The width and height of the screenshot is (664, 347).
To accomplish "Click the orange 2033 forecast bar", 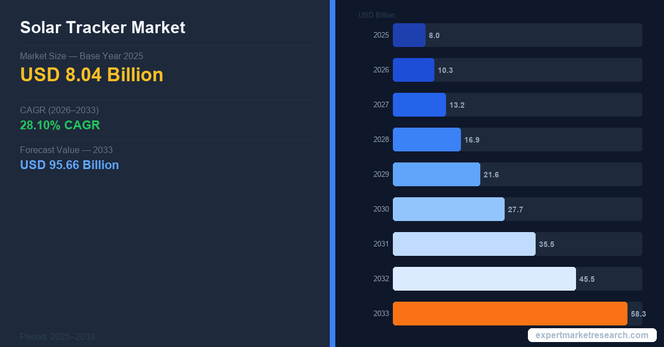I will pyautogui.click(x=510, y=313).
